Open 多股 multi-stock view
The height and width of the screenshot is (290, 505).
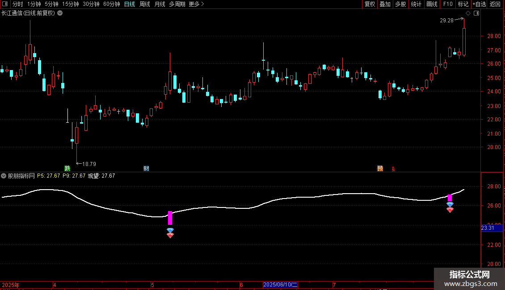pyautogui.click(x=400, y=4)
